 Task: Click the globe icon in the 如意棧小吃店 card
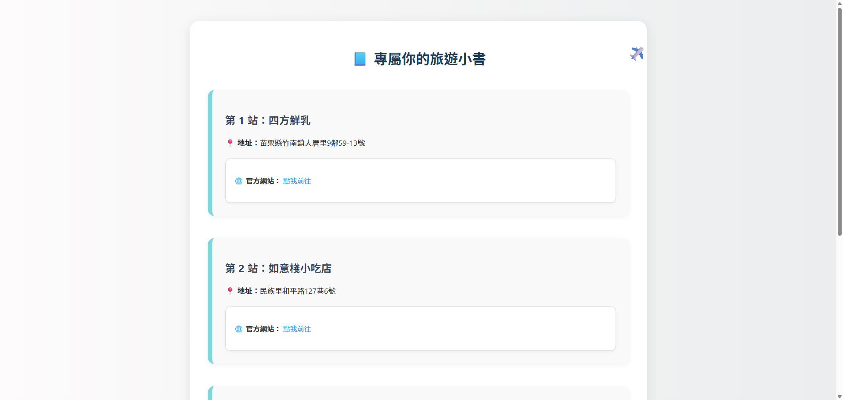(x=239, y=329)
